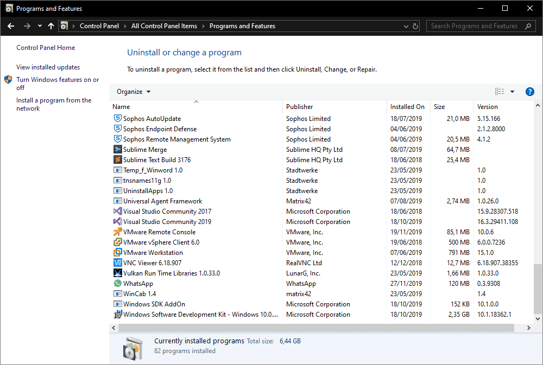
Task: Click the VMware Remote Console icon
Action: [x=118, y=232]
